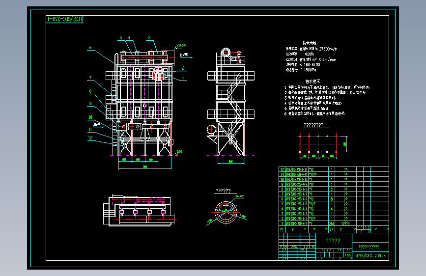Click the 技术参数 heading
Image resolution: width=426 pixels, height=276 pixels.
310,43
